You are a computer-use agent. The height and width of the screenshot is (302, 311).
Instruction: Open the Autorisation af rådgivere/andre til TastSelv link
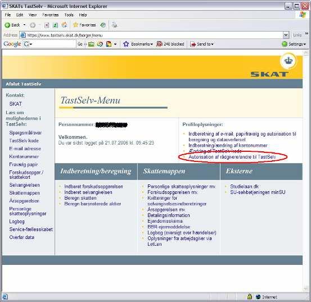pos(232,157)
